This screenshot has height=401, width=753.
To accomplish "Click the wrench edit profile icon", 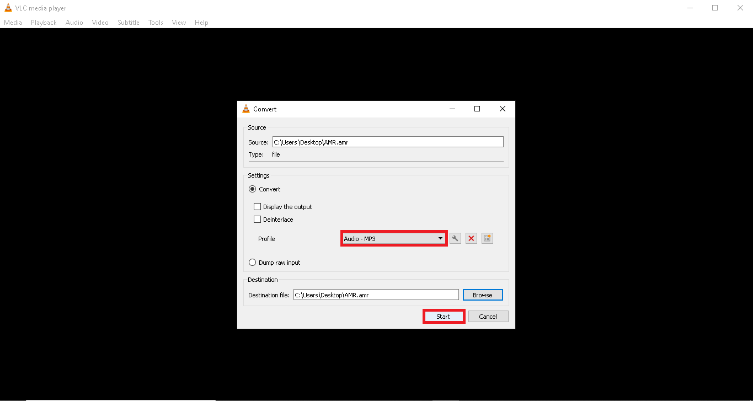I will click(x=455, y=238).
